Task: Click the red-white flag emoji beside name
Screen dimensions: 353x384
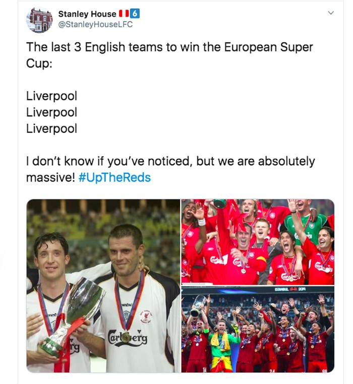Action: (124, 13)
